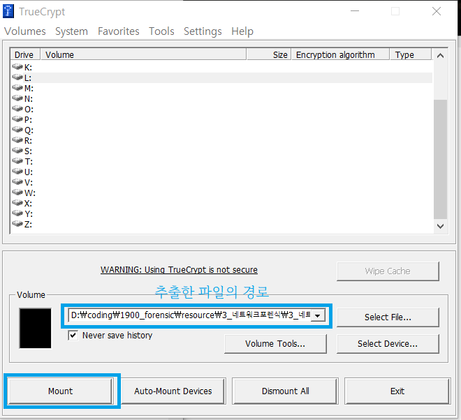Click the TrueCrypt app icon in title bar
This screenshot has height=420, width=461.
click(8, 11)
